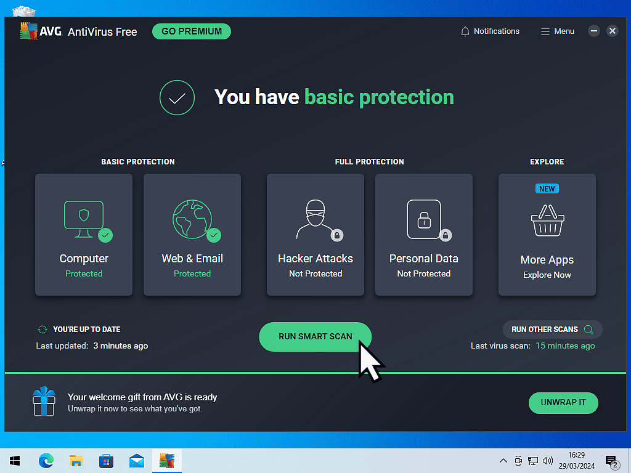
Task: Click RUN OTHER SCANS button
Action: (x=553, y=329)
